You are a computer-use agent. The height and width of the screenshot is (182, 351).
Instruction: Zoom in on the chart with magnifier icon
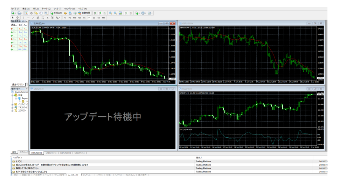point(110,13)
